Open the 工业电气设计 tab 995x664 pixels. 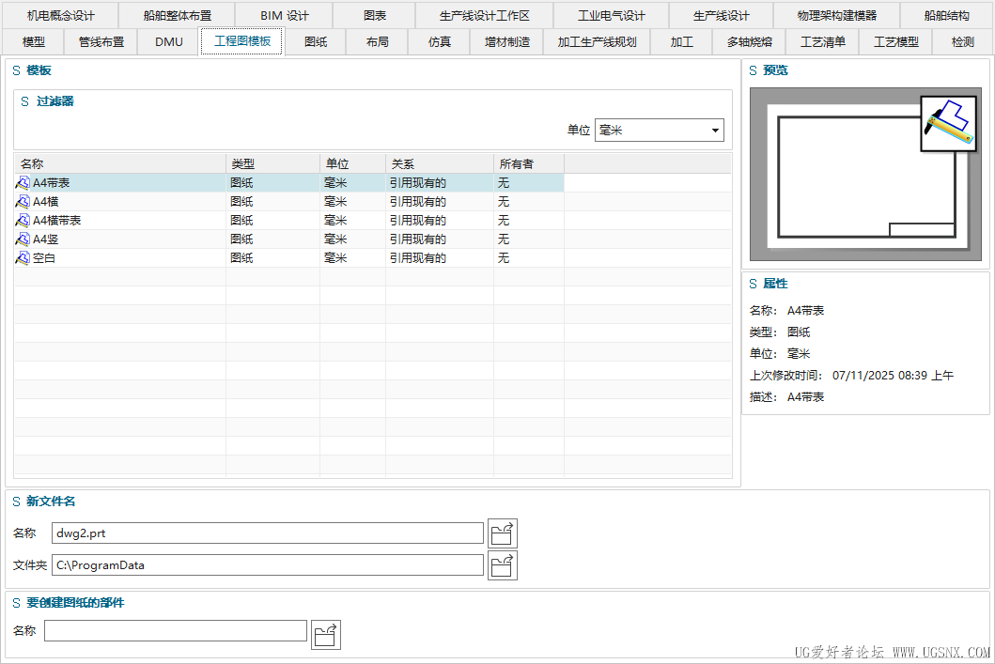[611, 15]
